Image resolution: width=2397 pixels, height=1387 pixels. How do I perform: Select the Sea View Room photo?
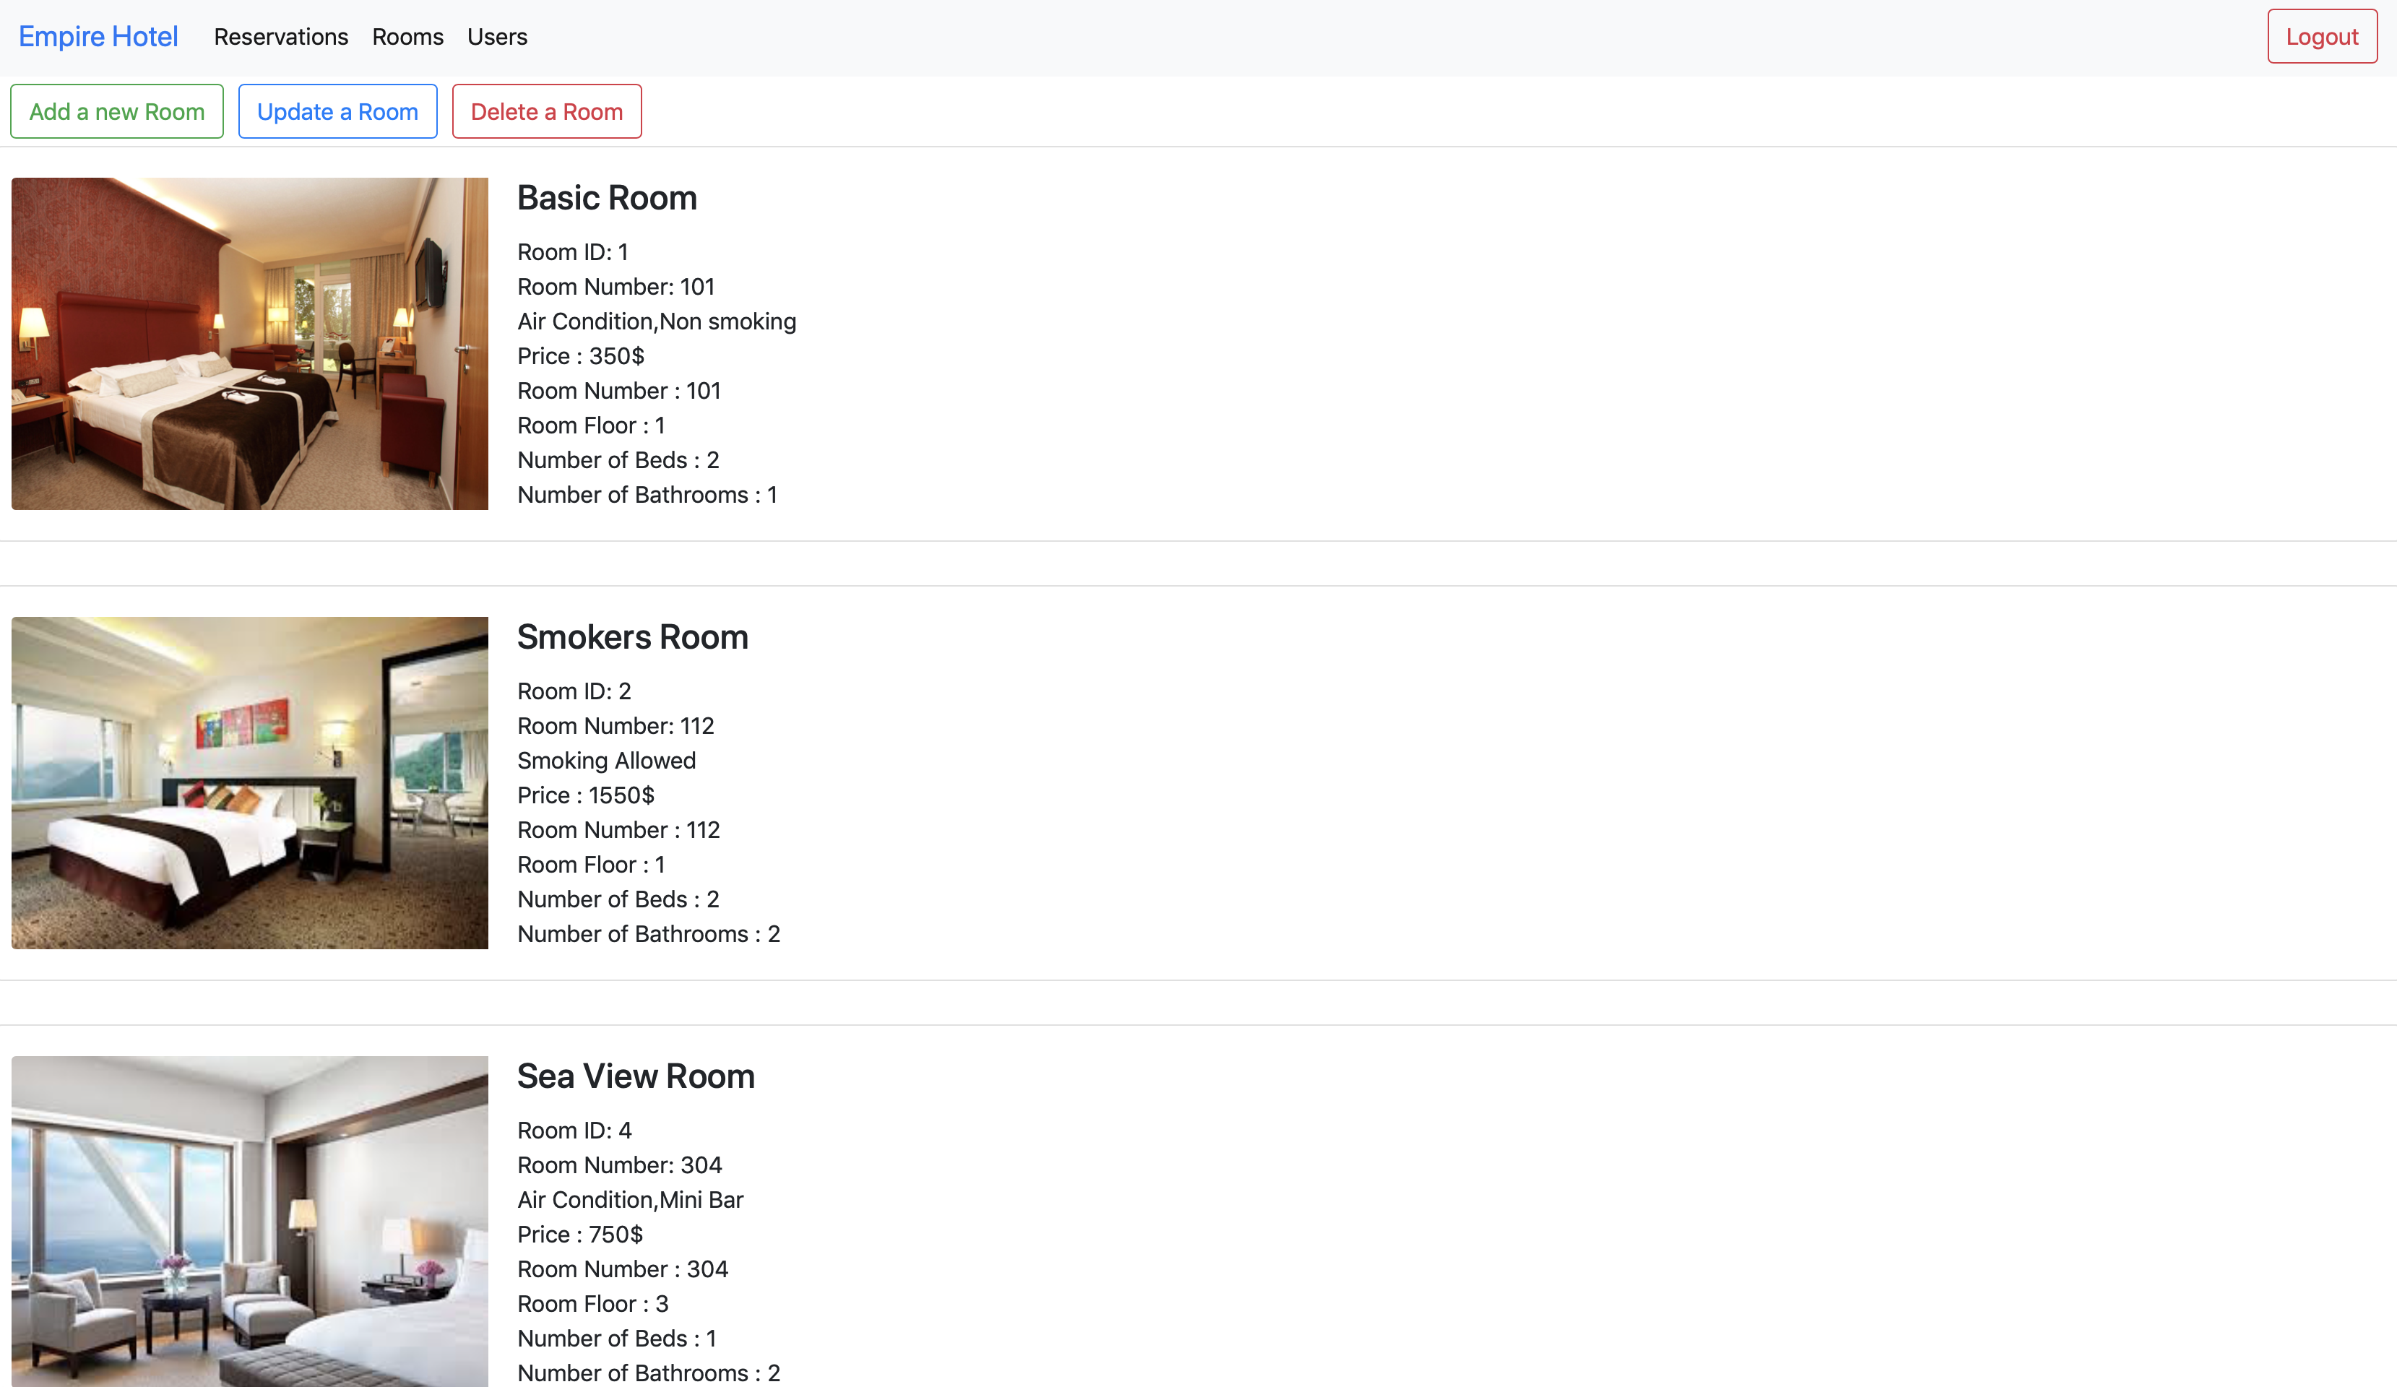[249, 1221]
